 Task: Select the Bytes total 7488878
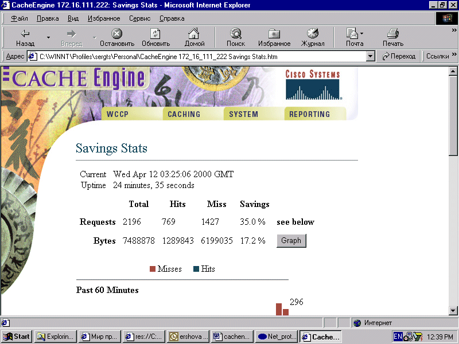click(139, 240)
